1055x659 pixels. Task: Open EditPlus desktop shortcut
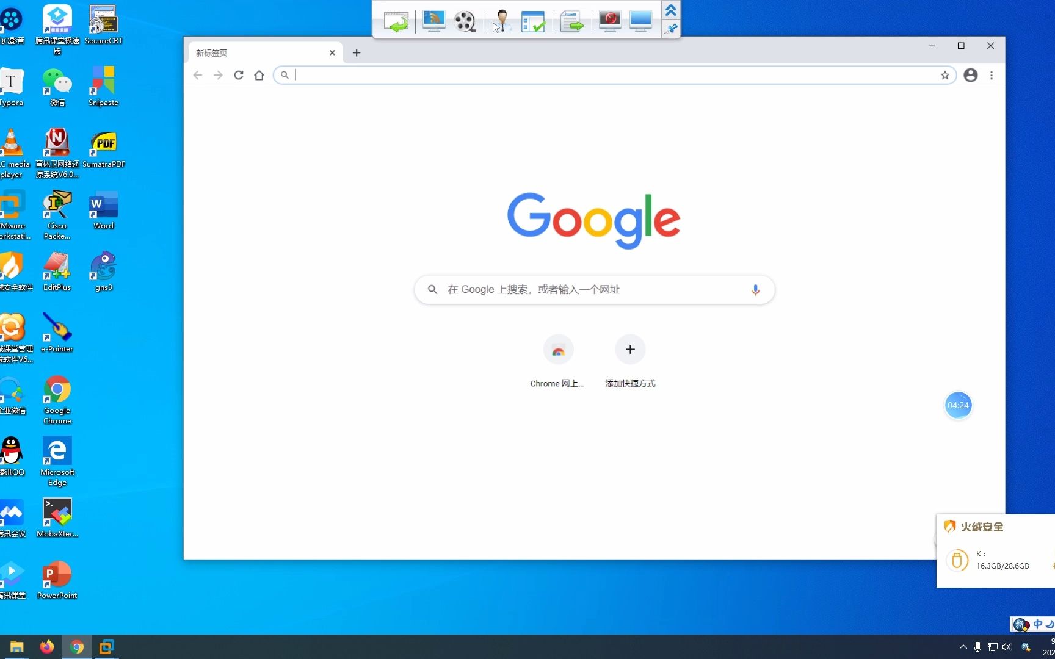(57, 272)
